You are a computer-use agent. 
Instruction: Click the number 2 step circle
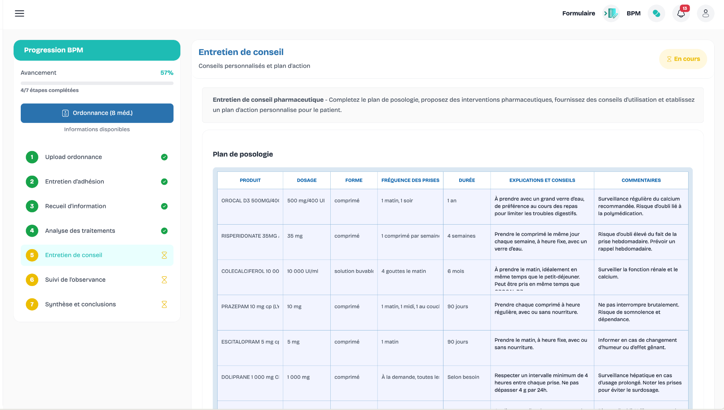32,182
